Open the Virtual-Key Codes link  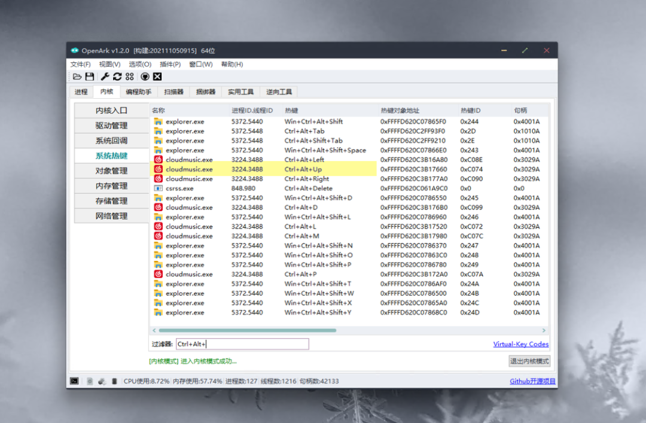pyautogui.click(x=520, y=344)
